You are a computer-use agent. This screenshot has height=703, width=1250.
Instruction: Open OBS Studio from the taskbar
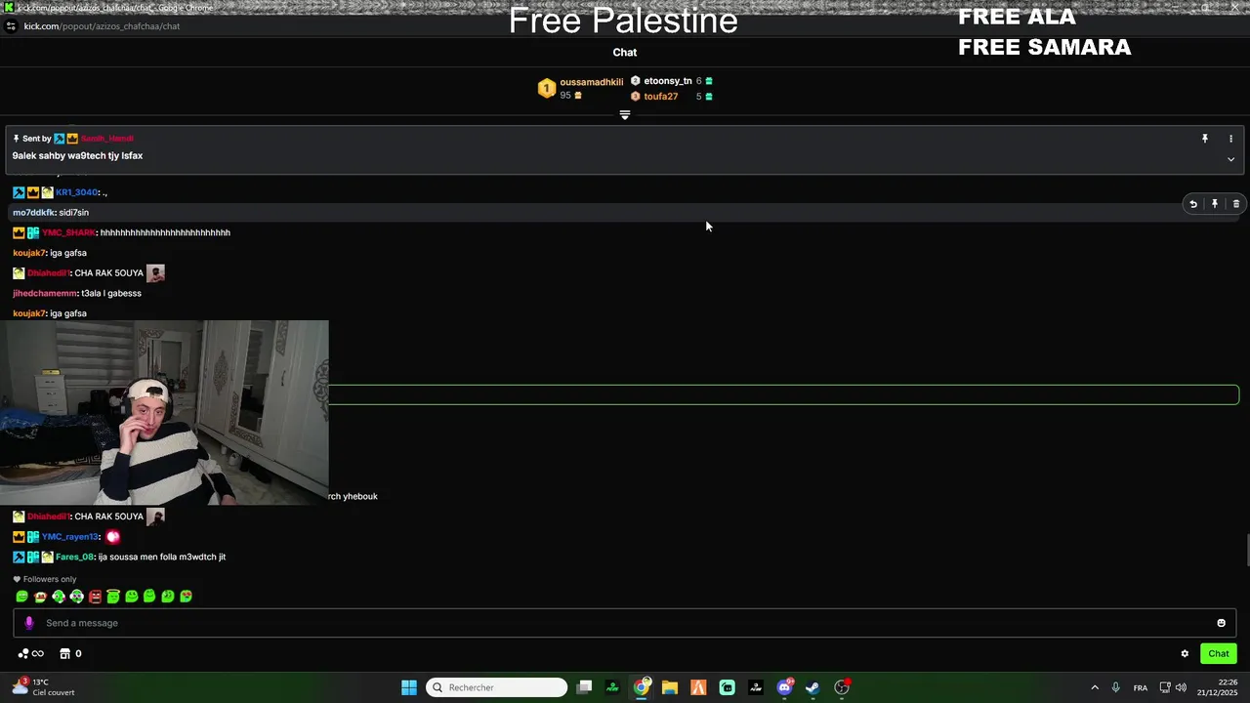(842, 687)
